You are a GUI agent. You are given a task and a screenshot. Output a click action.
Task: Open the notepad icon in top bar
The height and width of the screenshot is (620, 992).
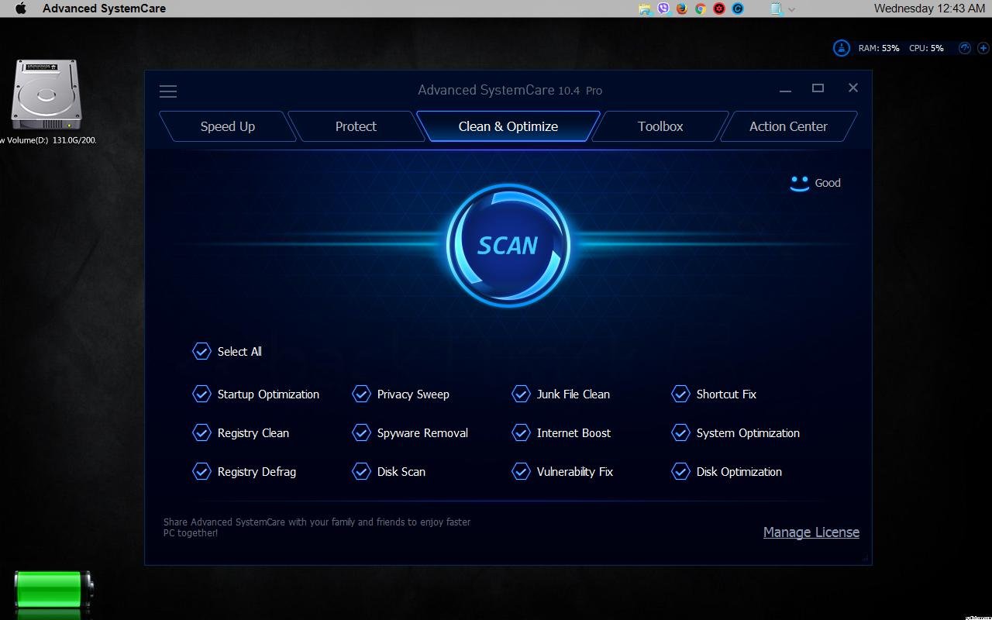[777, 9]
